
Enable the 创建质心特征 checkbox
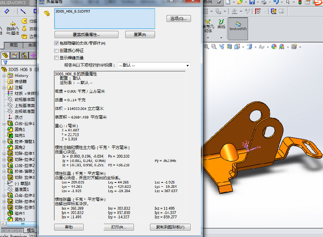pyautogui.click(x=56, y=51)
